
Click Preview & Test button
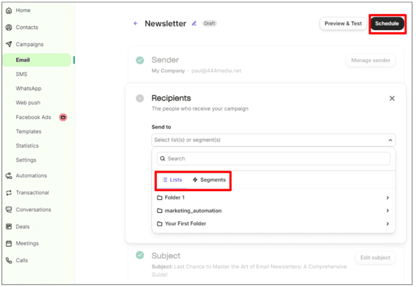pyautogui.click(x=343, y=24)
